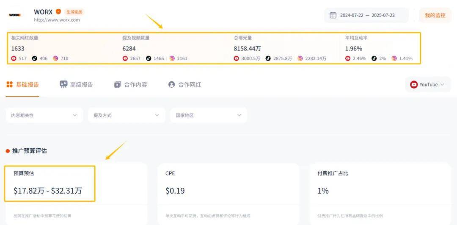Click the 预算预估 card value $17.82万 - $32.31万

coord(47,191)
